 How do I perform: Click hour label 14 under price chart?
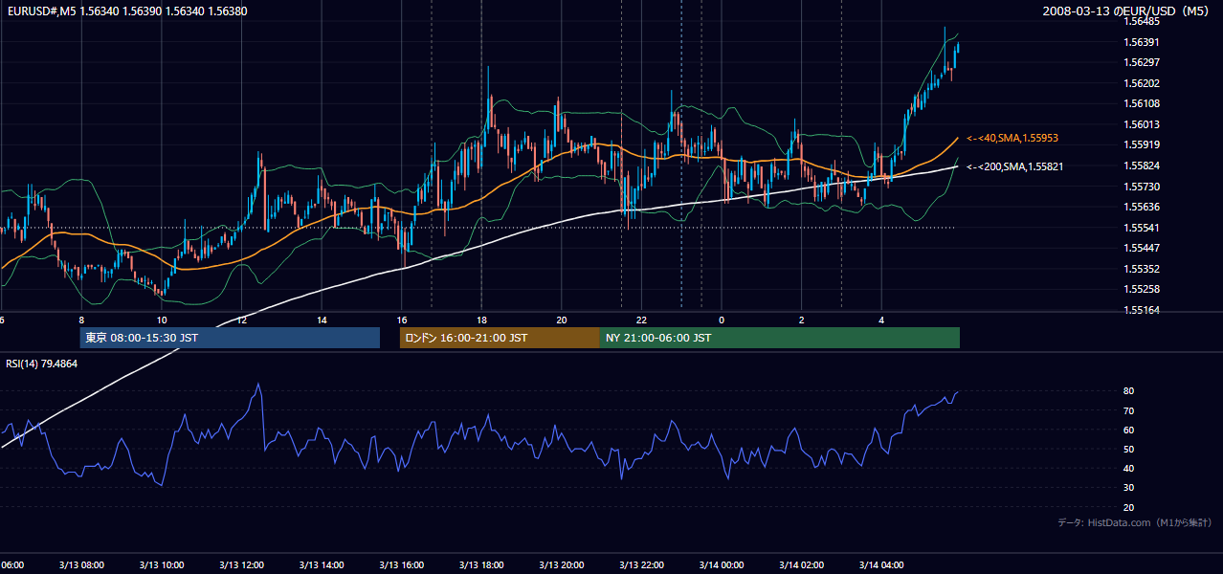(x=322, y=320)
